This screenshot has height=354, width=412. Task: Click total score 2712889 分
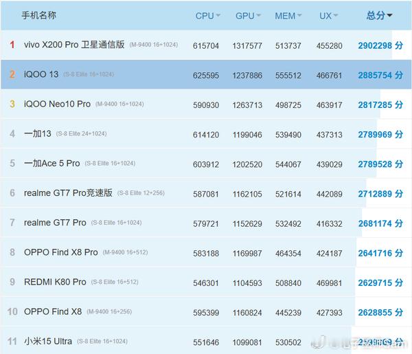(380, 194)
